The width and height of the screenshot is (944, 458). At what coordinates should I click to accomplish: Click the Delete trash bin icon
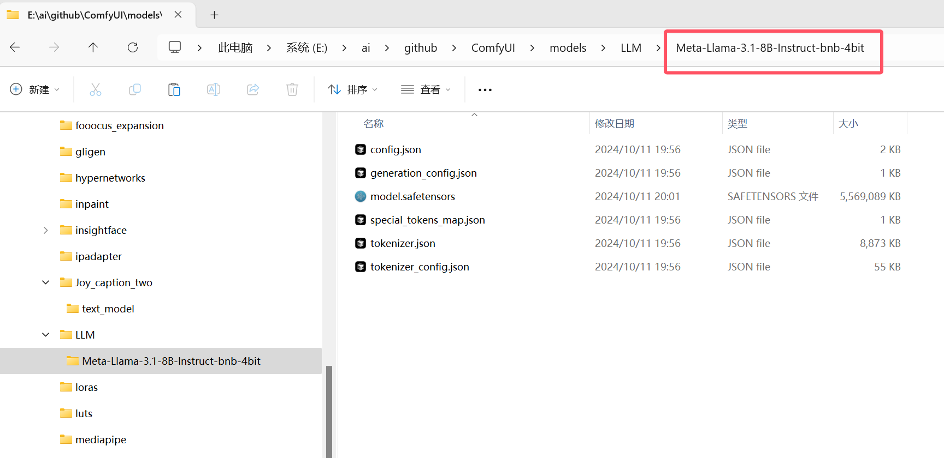pos(292,90)
